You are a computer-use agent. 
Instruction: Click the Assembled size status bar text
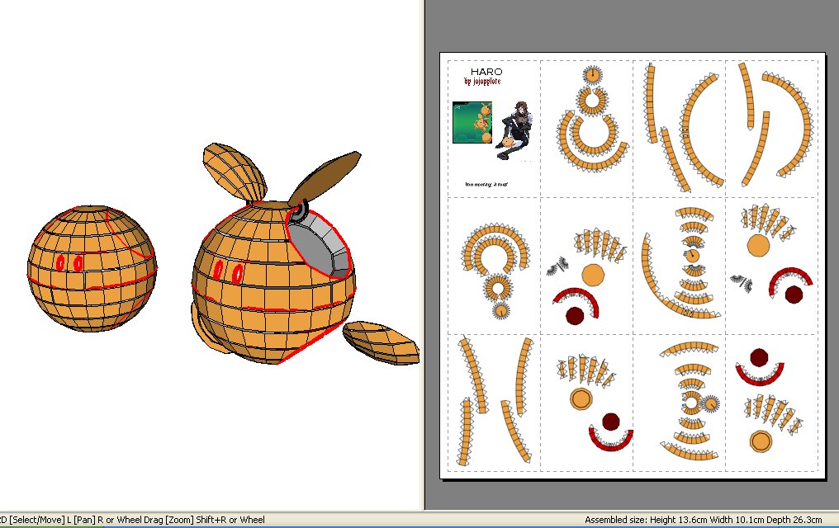704,520
